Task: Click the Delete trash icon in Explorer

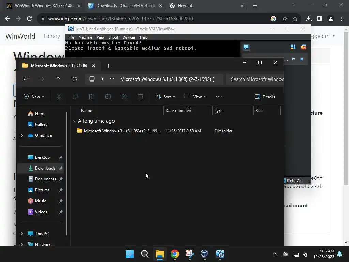Action: (141, 97)
